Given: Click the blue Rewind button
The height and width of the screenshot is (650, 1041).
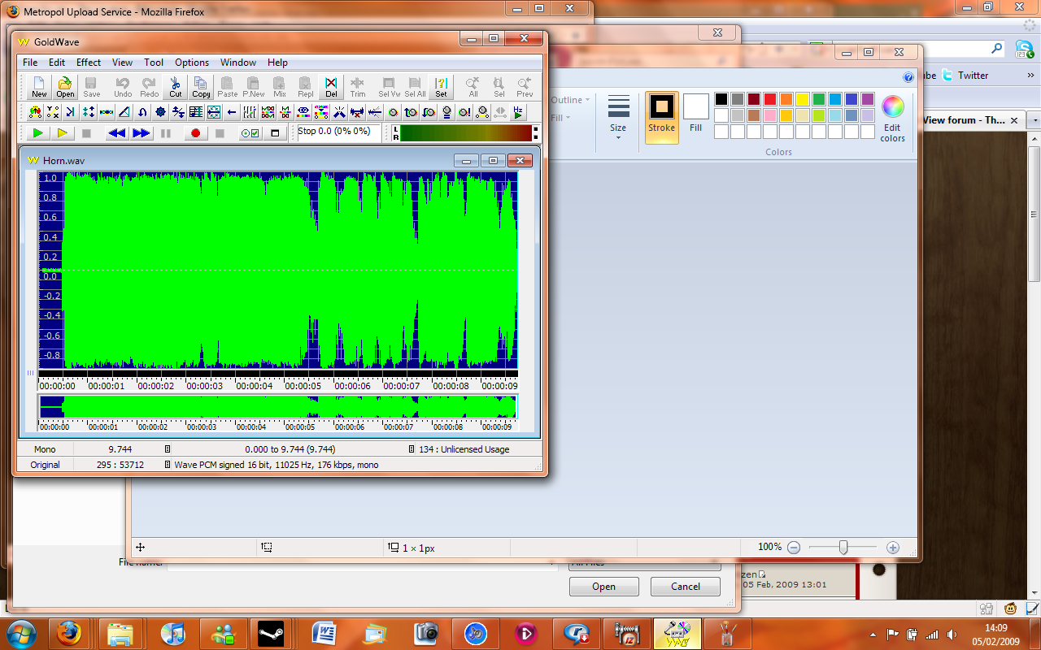Looking at the screenshot, I should [x=117, y=133].
